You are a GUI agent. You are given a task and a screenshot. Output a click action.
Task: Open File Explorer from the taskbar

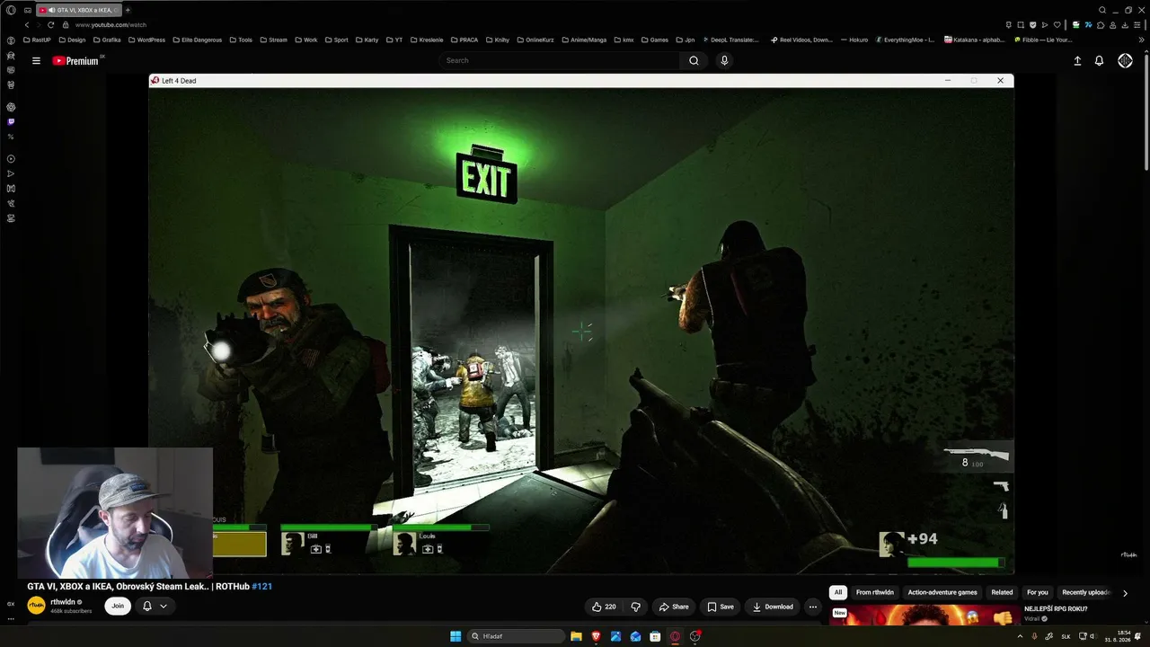point(576,636)
